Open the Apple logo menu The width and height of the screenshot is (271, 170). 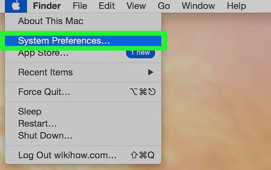(16, 6)
